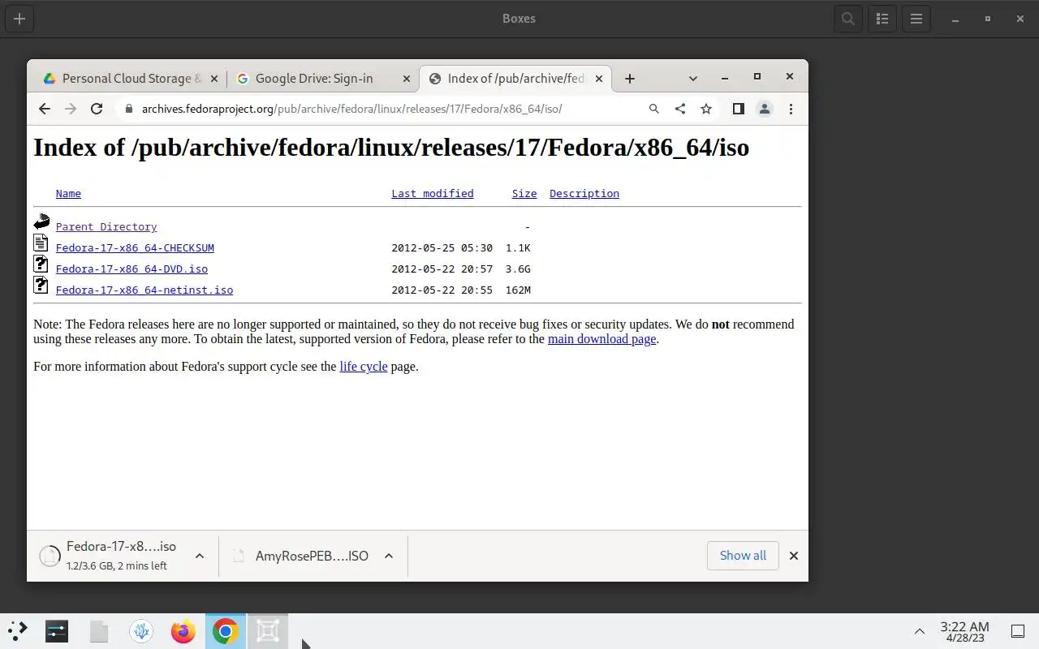
Task: Open Fedora-17-x86_64-CHECKSUM file
Action: pos(135,247)
